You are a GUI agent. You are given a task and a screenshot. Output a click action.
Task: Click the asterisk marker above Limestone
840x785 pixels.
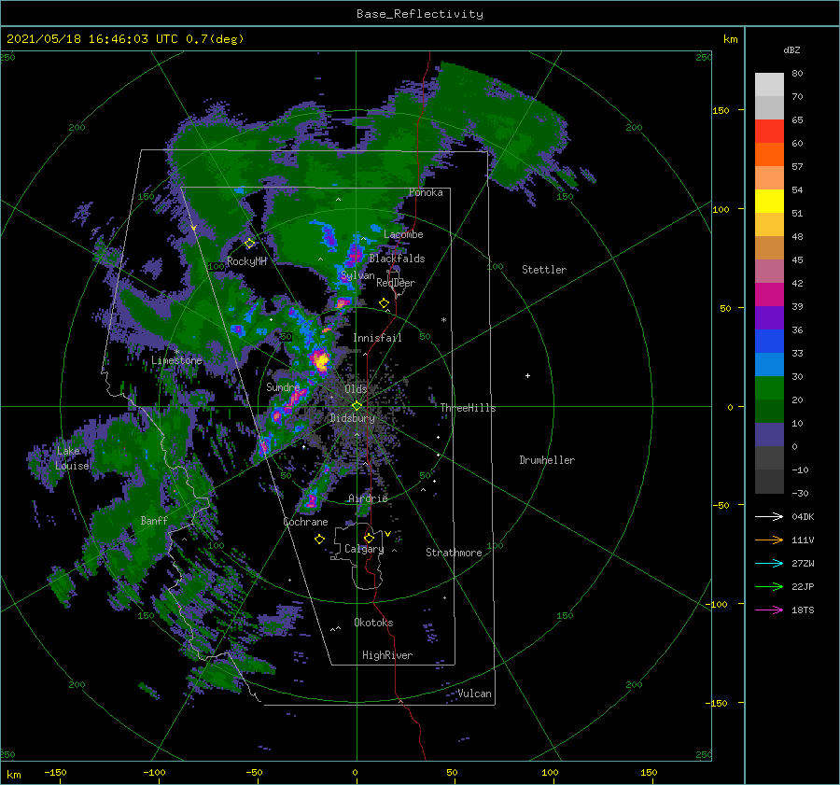pos(176,352)
